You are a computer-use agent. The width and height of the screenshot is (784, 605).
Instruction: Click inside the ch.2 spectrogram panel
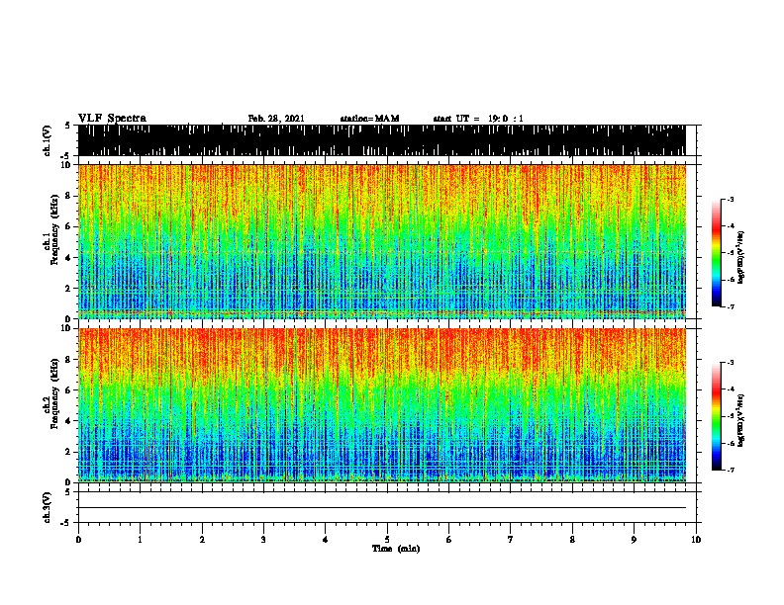(382, 405)
